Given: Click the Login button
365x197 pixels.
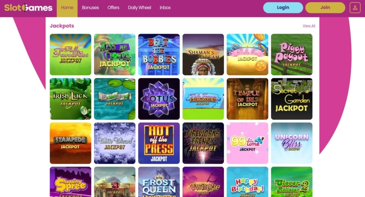Looking at the screenshot, I should [283, 8].
